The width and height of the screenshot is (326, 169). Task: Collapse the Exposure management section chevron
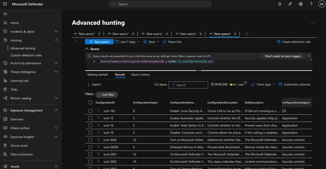(x=56, y=110)
